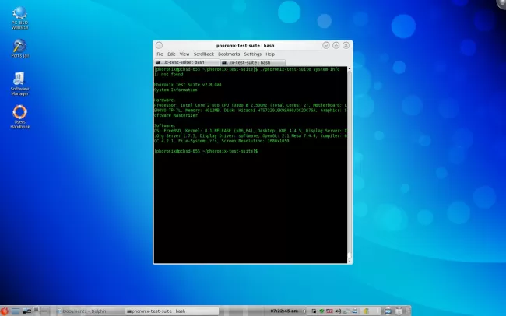506x316 pixels.
Task: Click the empty prompt at end of output
Action: point(206,151)
